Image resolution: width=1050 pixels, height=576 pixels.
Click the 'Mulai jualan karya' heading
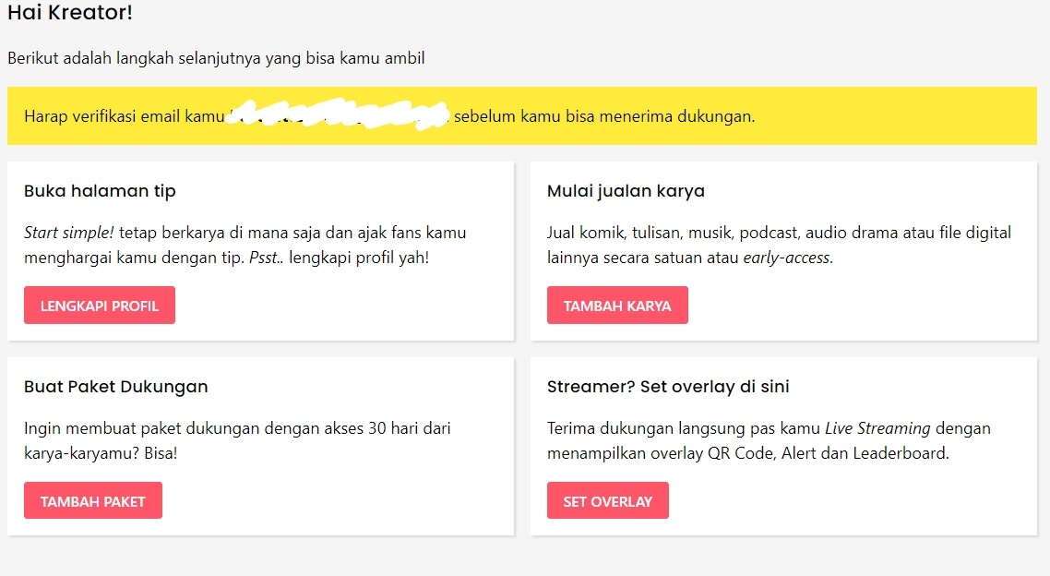pos(626,191)
